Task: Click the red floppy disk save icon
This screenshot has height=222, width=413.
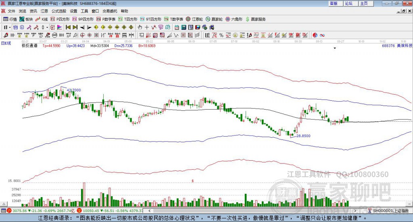Action: (x=198, y=27)
